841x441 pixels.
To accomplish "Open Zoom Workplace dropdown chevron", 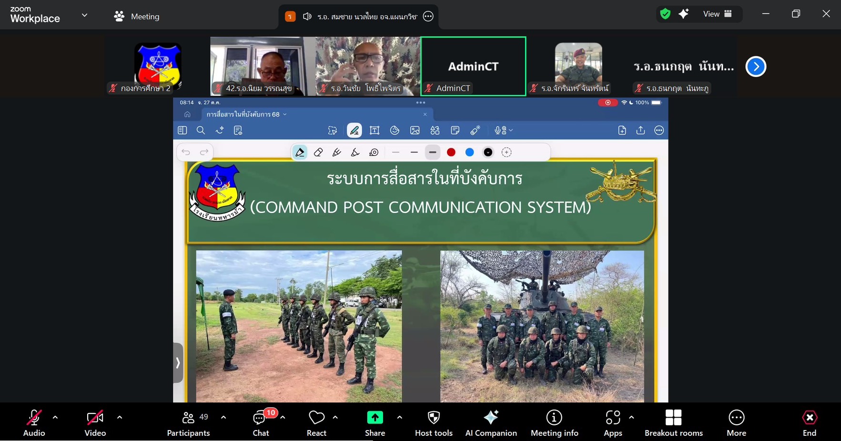I will [84, 15].
